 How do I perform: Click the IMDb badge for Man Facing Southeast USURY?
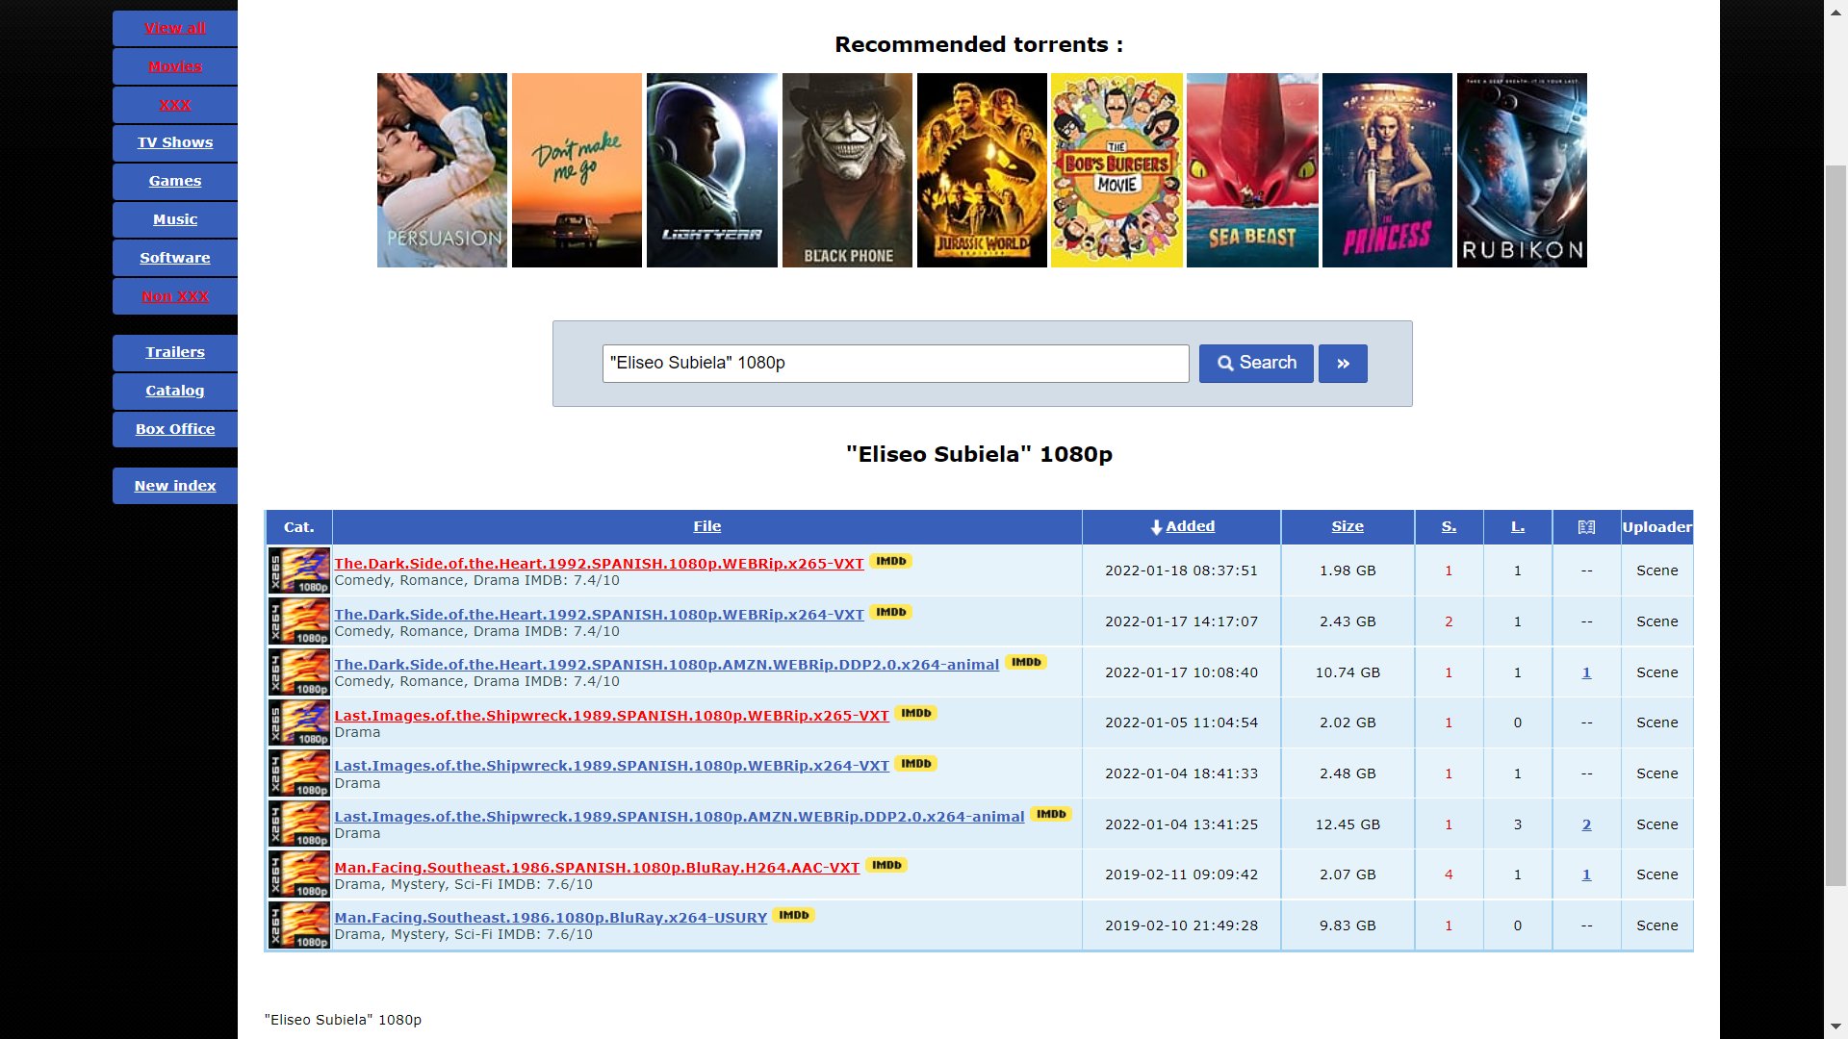coord(794,915)
